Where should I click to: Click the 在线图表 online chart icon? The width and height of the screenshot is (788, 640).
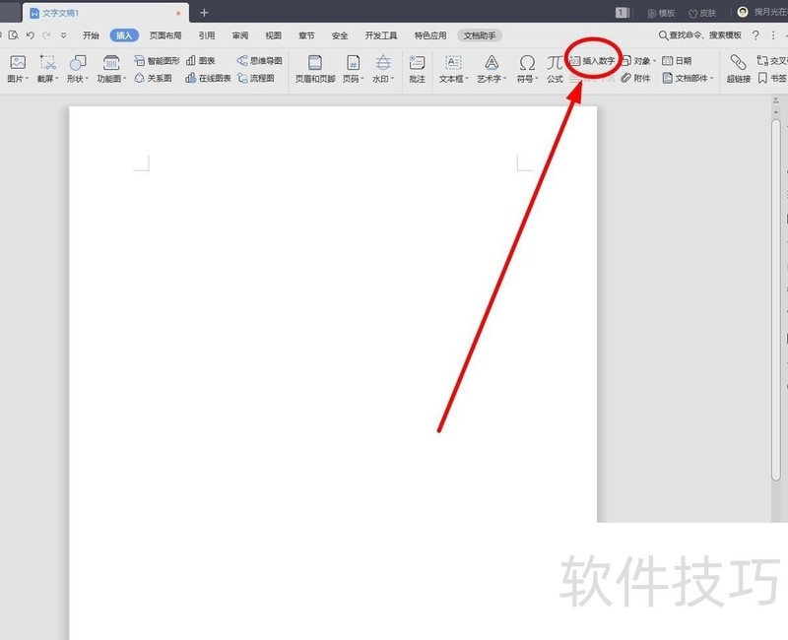coord(208,78)
